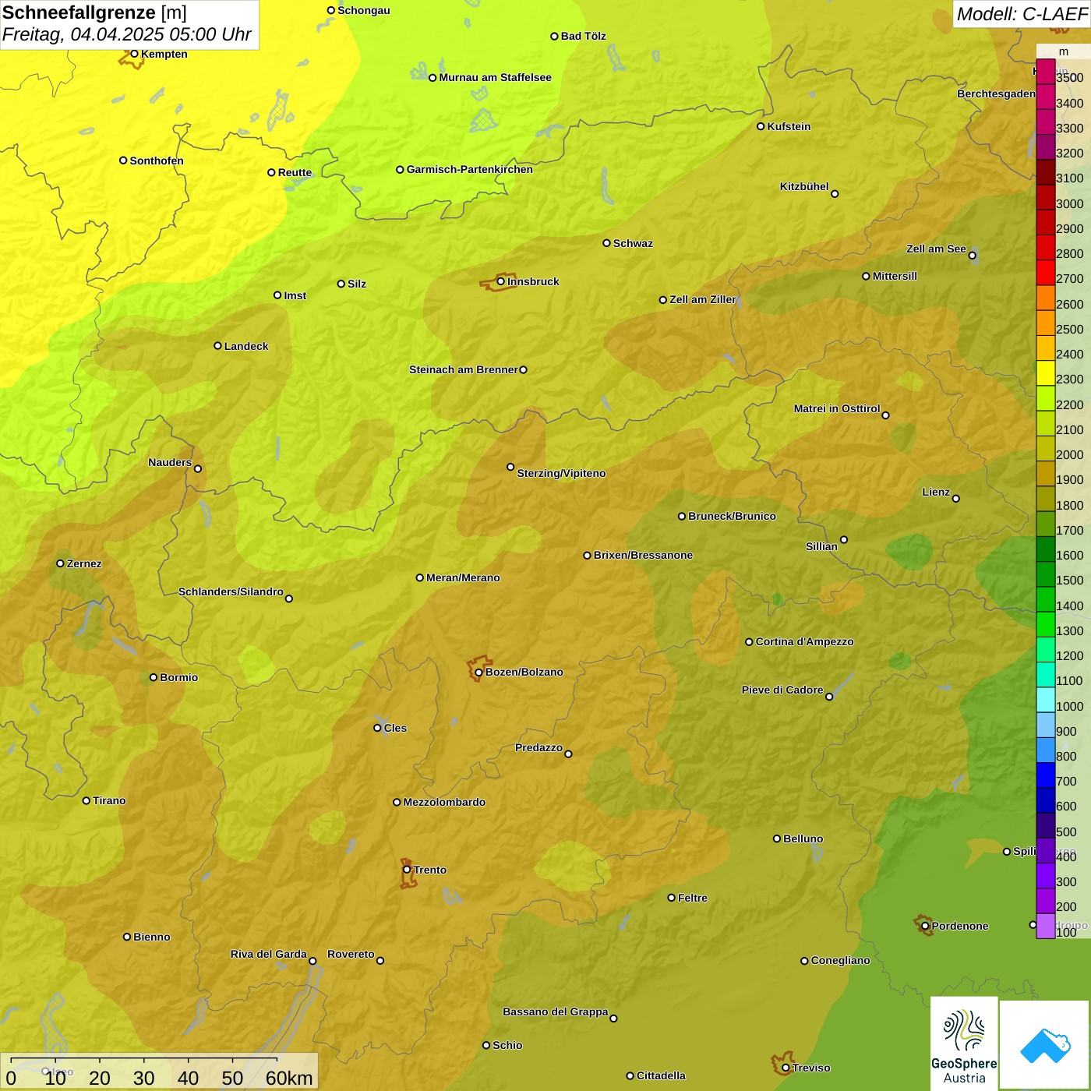The height and width of the screenshot is (1091, 1091).
Task: Click the Cittadella label
Action: pos(661,1076)
